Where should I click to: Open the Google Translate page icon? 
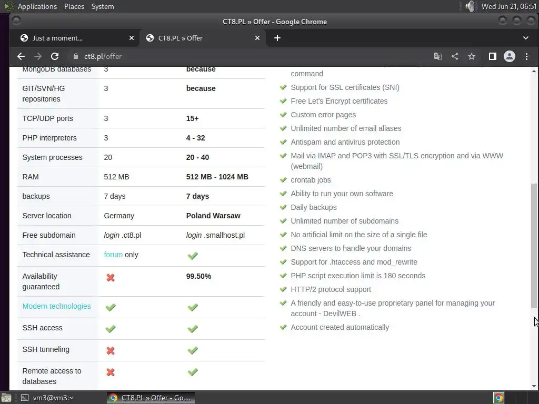point(437,56)
